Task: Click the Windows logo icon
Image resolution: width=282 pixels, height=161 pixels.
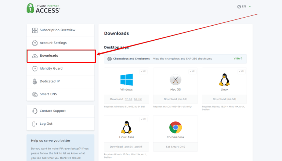Action: (127, 80)
